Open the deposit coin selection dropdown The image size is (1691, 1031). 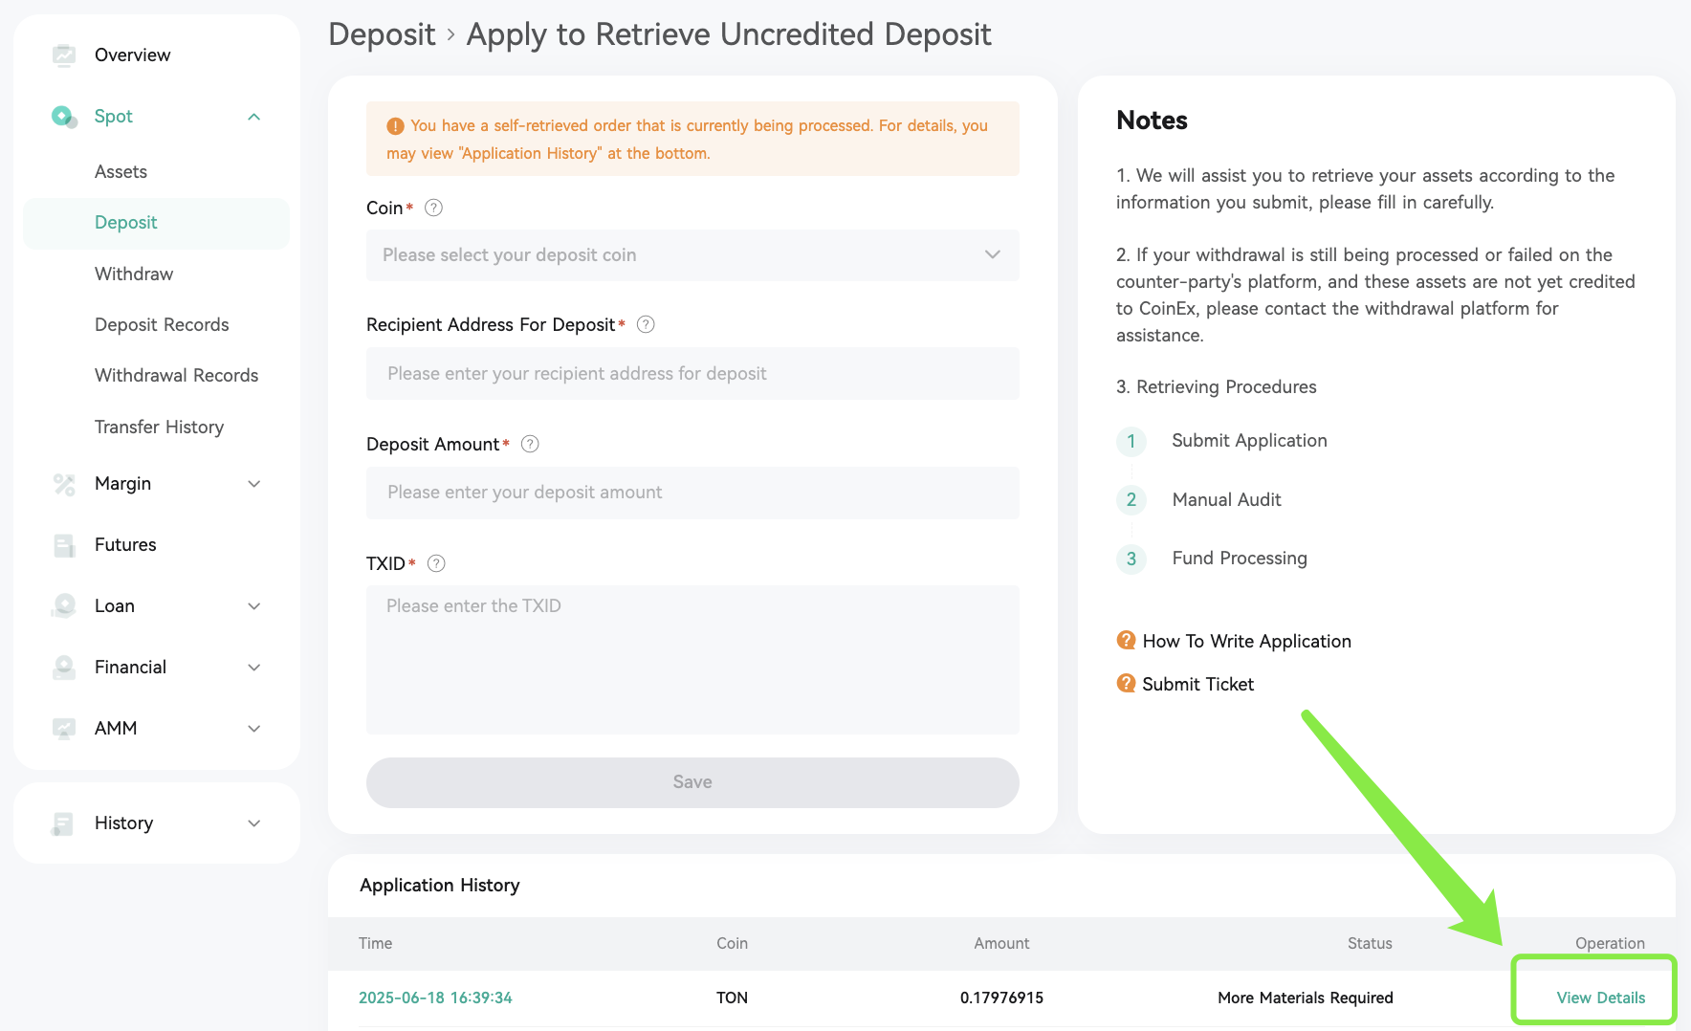692,255
